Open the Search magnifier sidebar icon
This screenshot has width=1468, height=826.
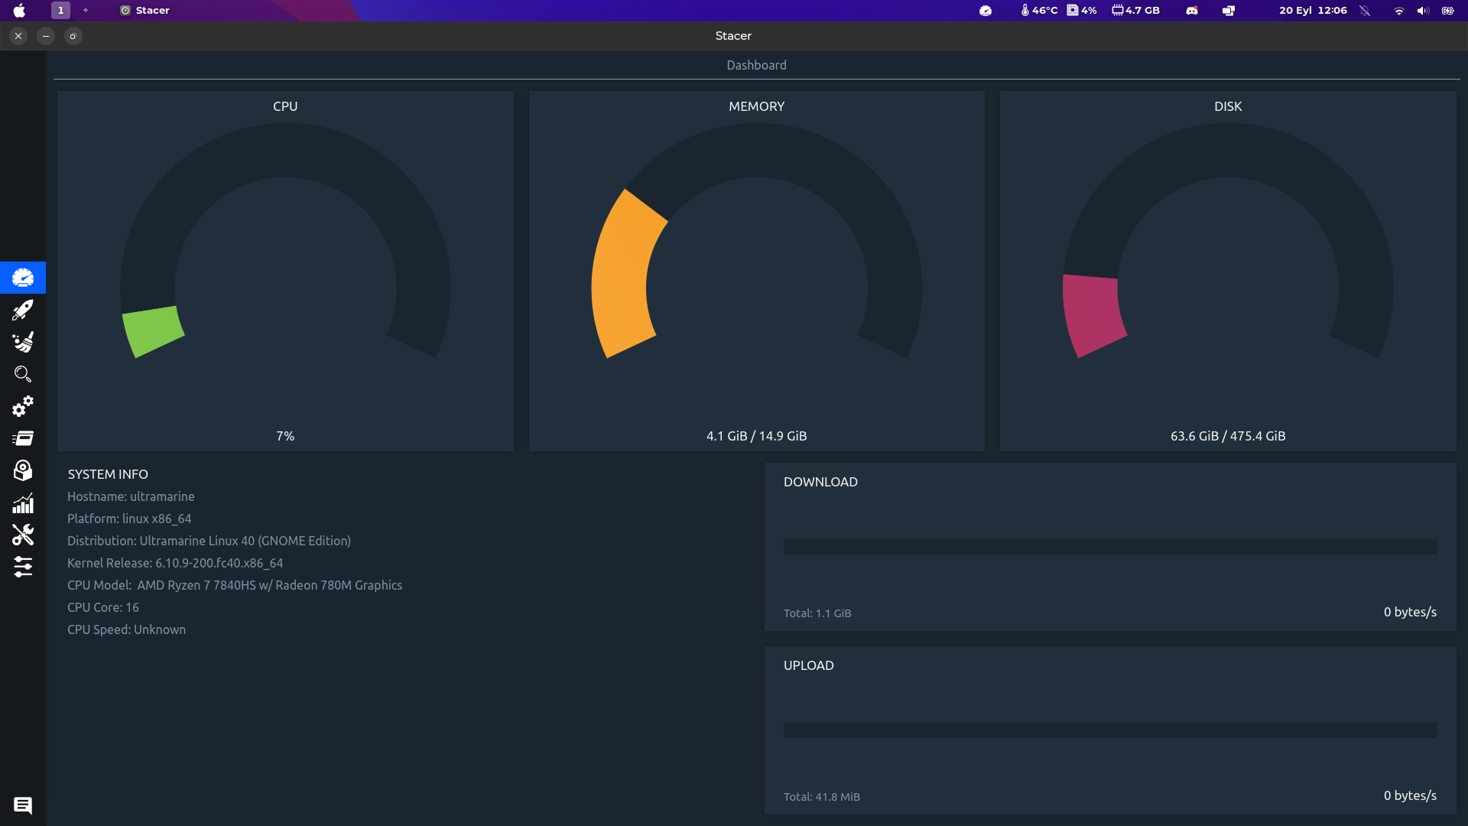[23, 374]
